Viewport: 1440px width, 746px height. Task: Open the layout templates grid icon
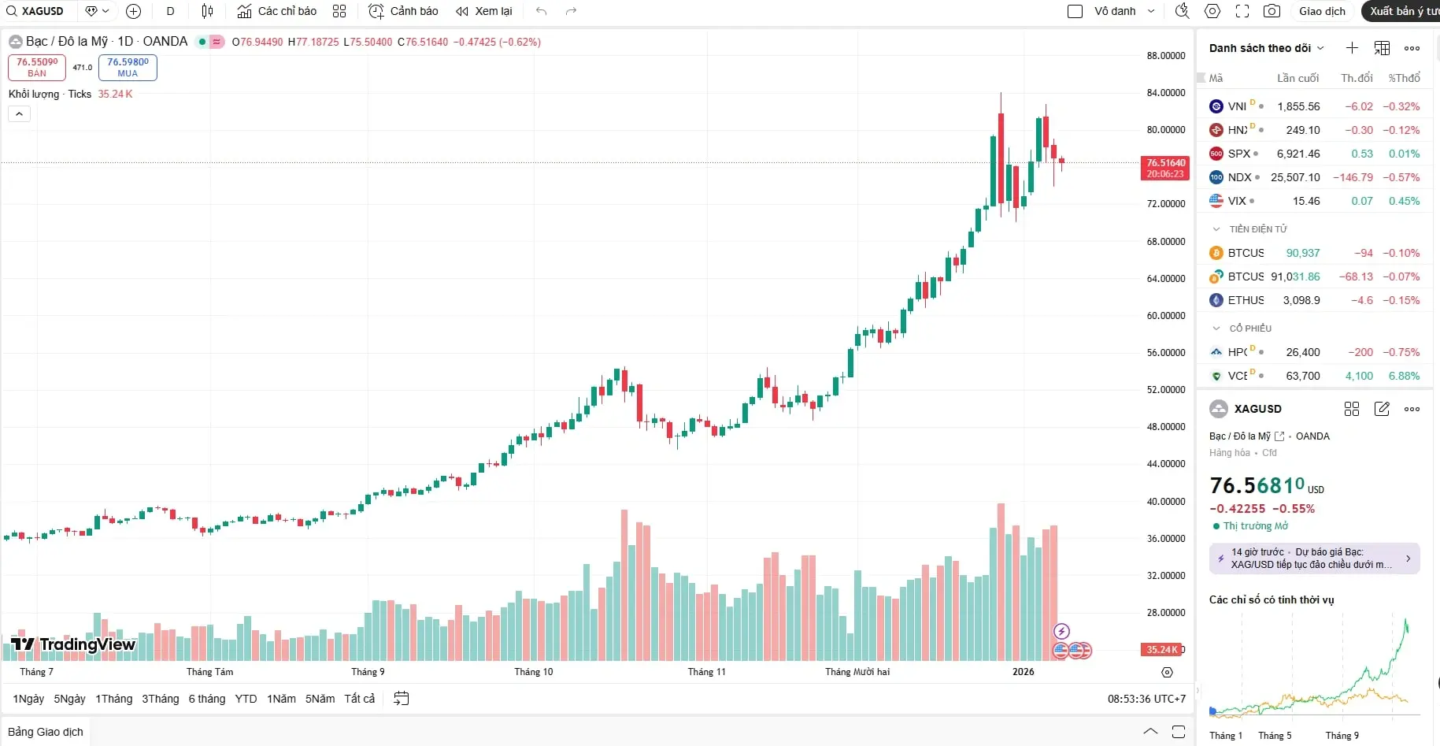pos(339,11)
